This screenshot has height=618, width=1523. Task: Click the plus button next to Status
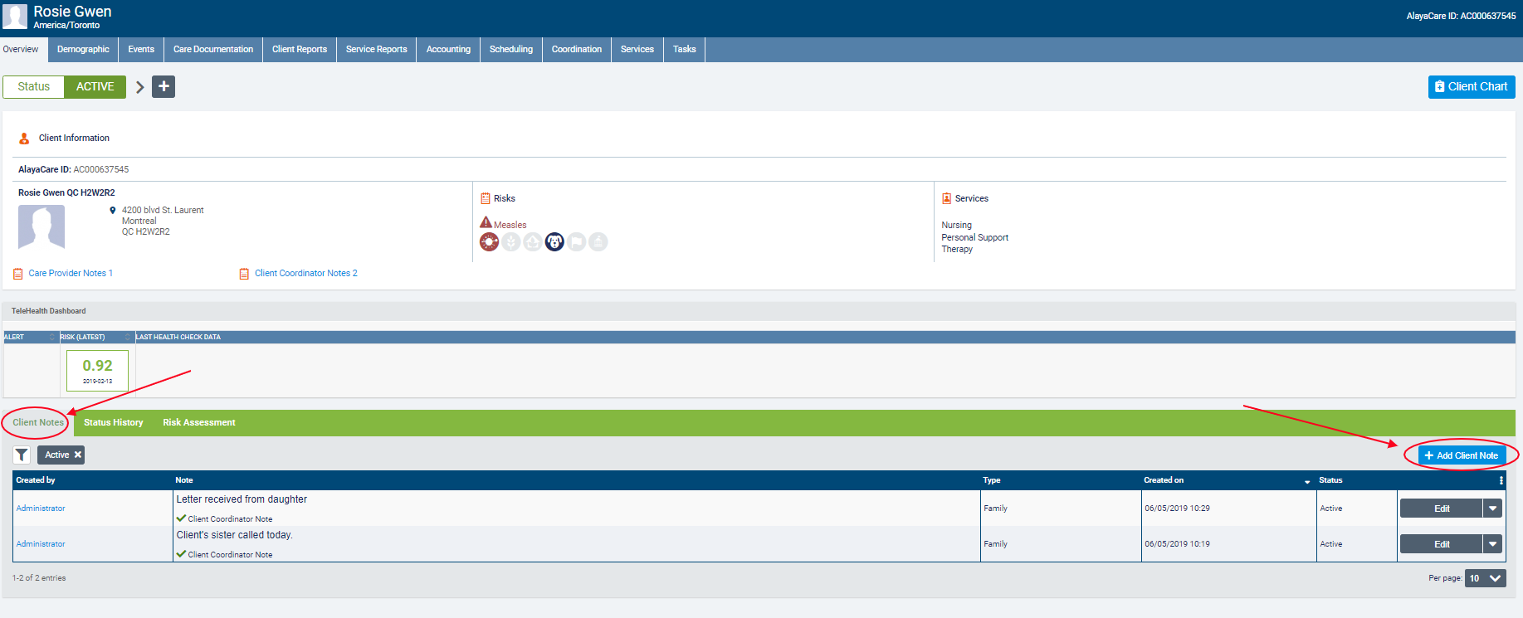164,86
